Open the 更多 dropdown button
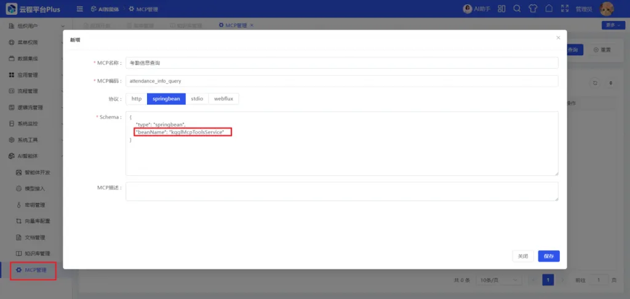Image resolution: width=630 pixels, height=299 pixels. [x=613, y=25]
